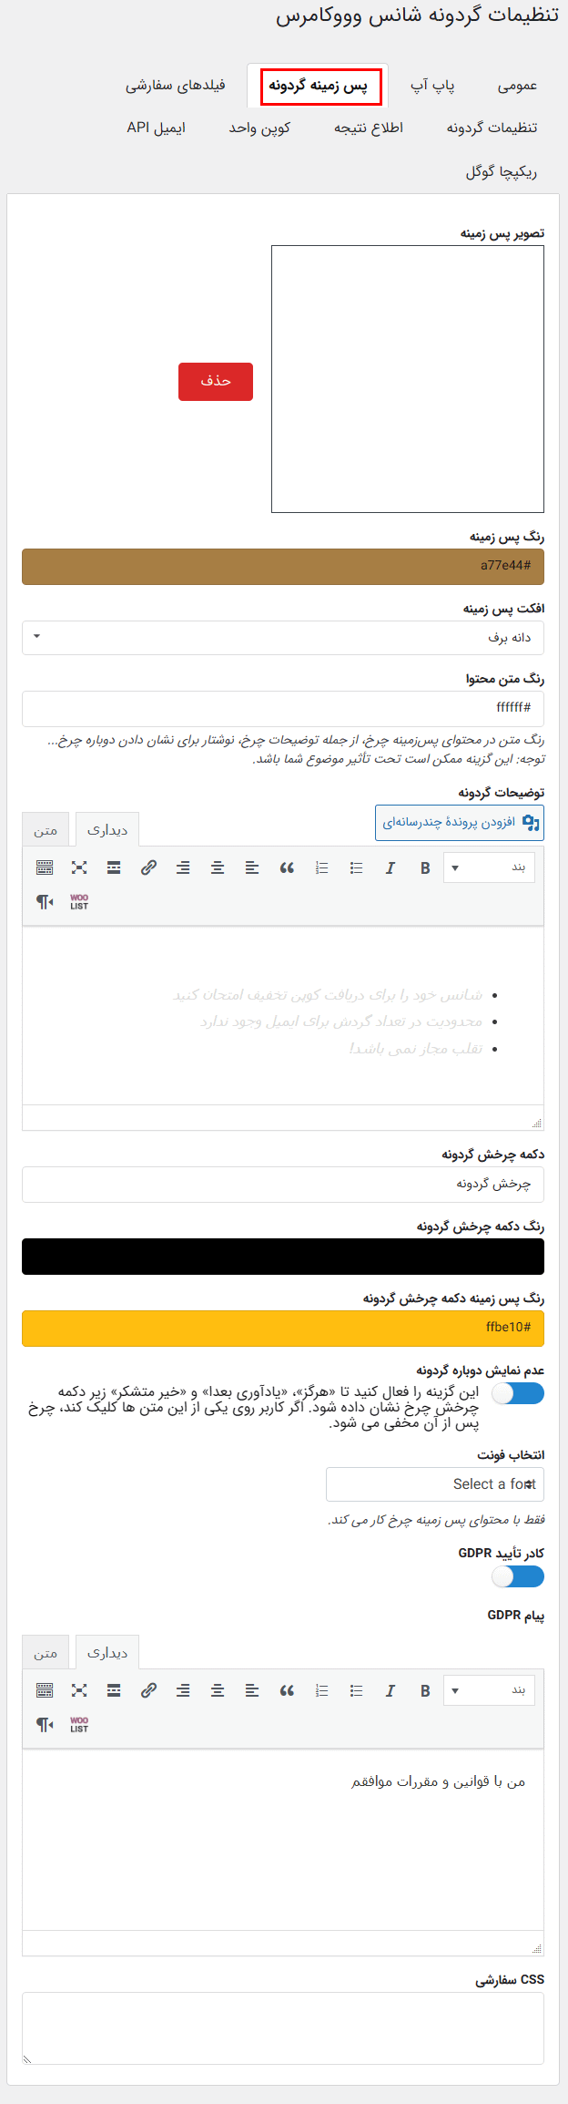Insert link in GDPR message editor
The image size is (568, 2104).
pyautogui.click(x=148, y=1690)
